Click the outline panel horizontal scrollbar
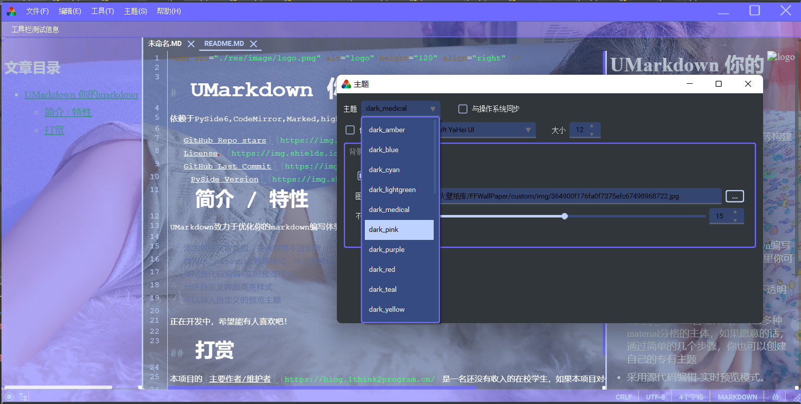The width and height of the screenshot is (801, 404). coord(59,387)
